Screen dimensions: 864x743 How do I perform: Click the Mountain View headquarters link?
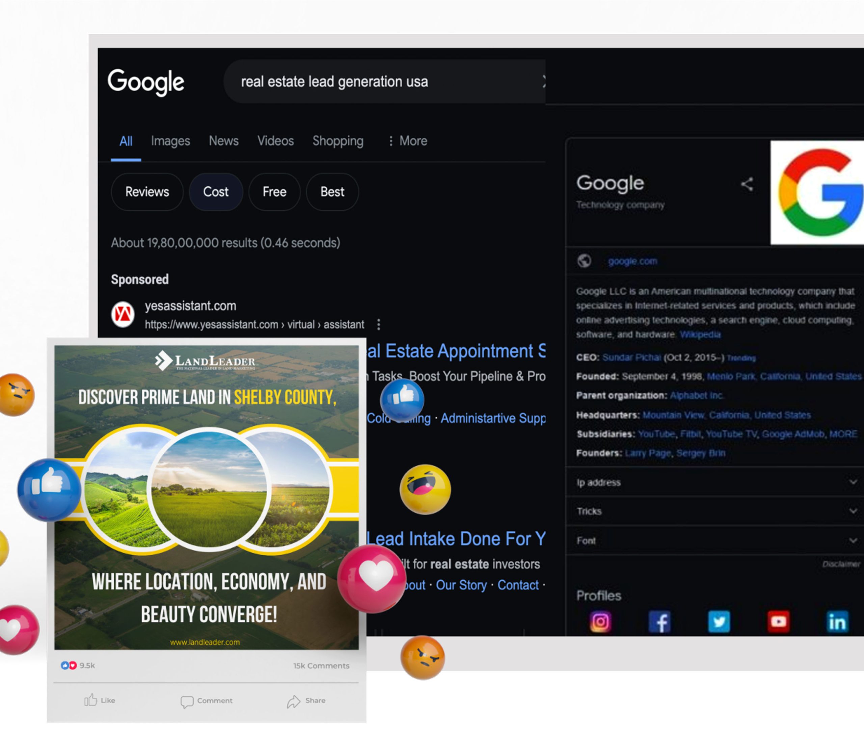tap(726, 415)
